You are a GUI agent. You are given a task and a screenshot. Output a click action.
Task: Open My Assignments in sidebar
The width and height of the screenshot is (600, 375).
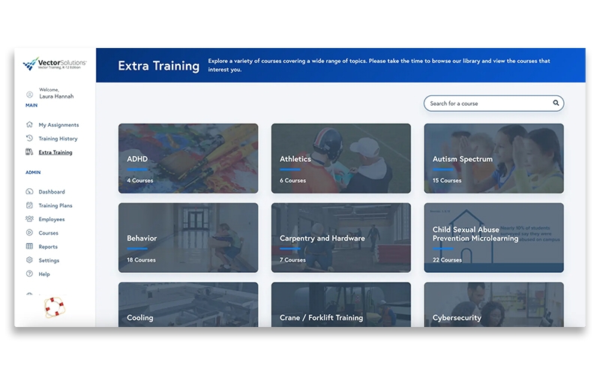point(58,124)
